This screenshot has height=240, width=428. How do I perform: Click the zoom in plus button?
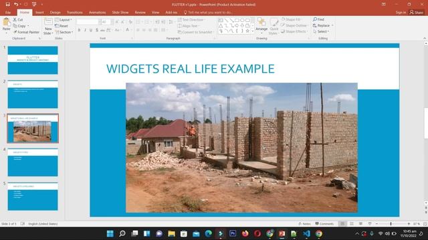409,224
